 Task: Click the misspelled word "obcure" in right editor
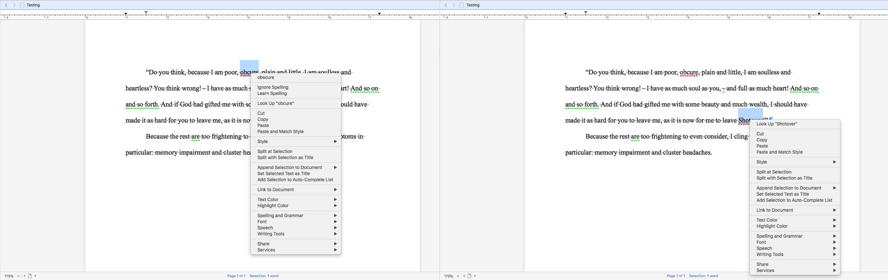[x=688, y=72]
